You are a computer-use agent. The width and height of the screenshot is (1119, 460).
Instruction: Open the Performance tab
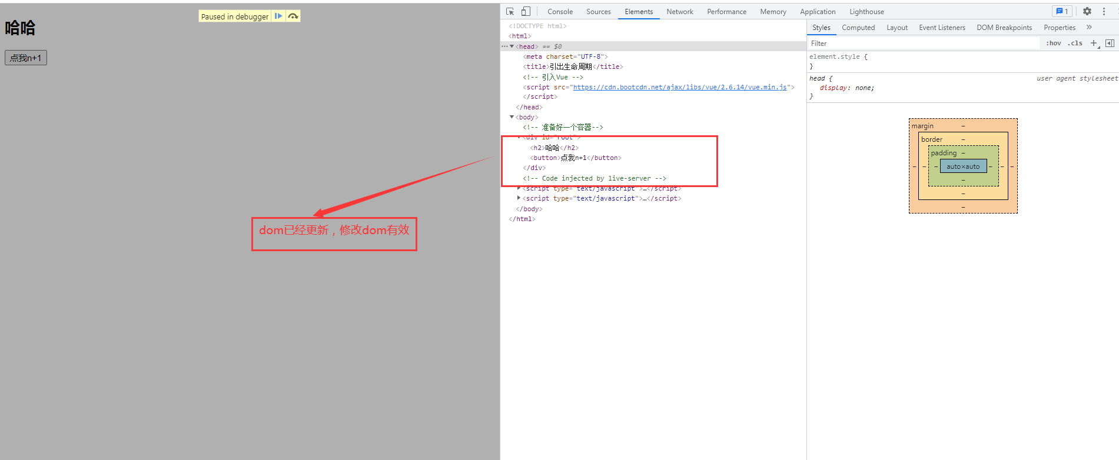(x=726, y=11)
